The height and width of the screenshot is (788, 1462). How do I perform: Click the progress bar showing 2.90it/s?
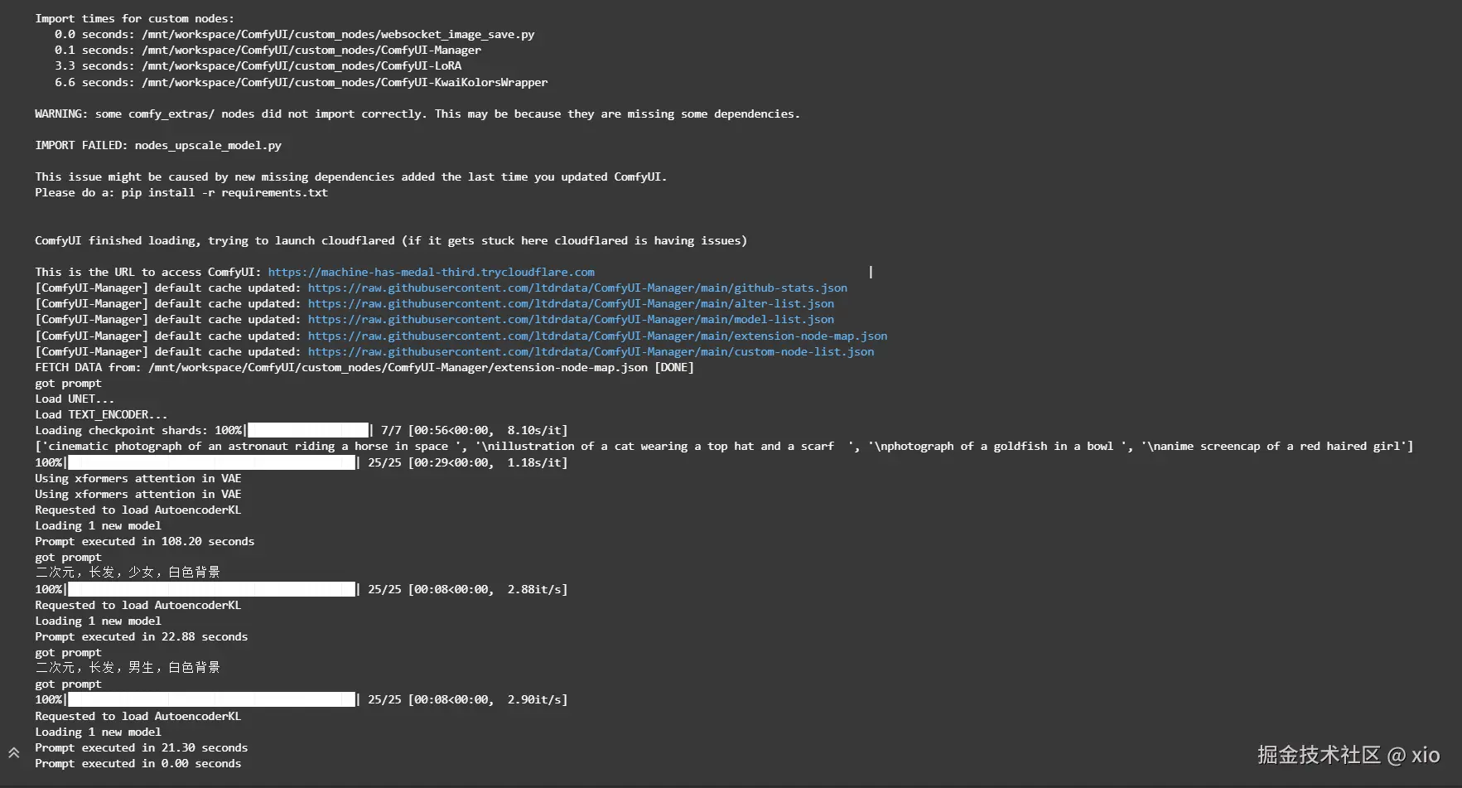coord(212,699)
